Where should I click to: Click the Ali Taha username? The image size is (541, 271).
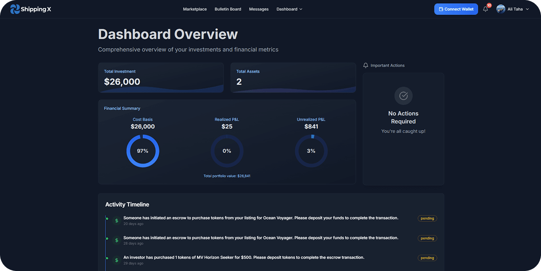[515, 9]
